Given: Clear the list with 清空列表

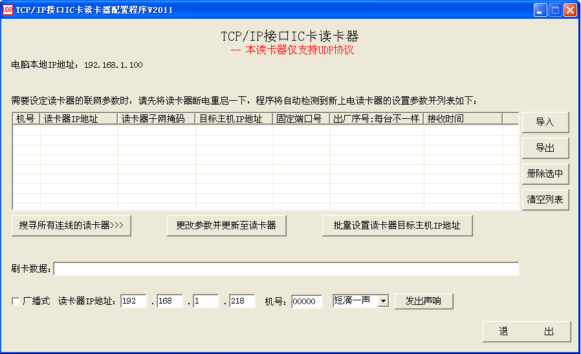Looking at the screenshot, I should point(545,200).
